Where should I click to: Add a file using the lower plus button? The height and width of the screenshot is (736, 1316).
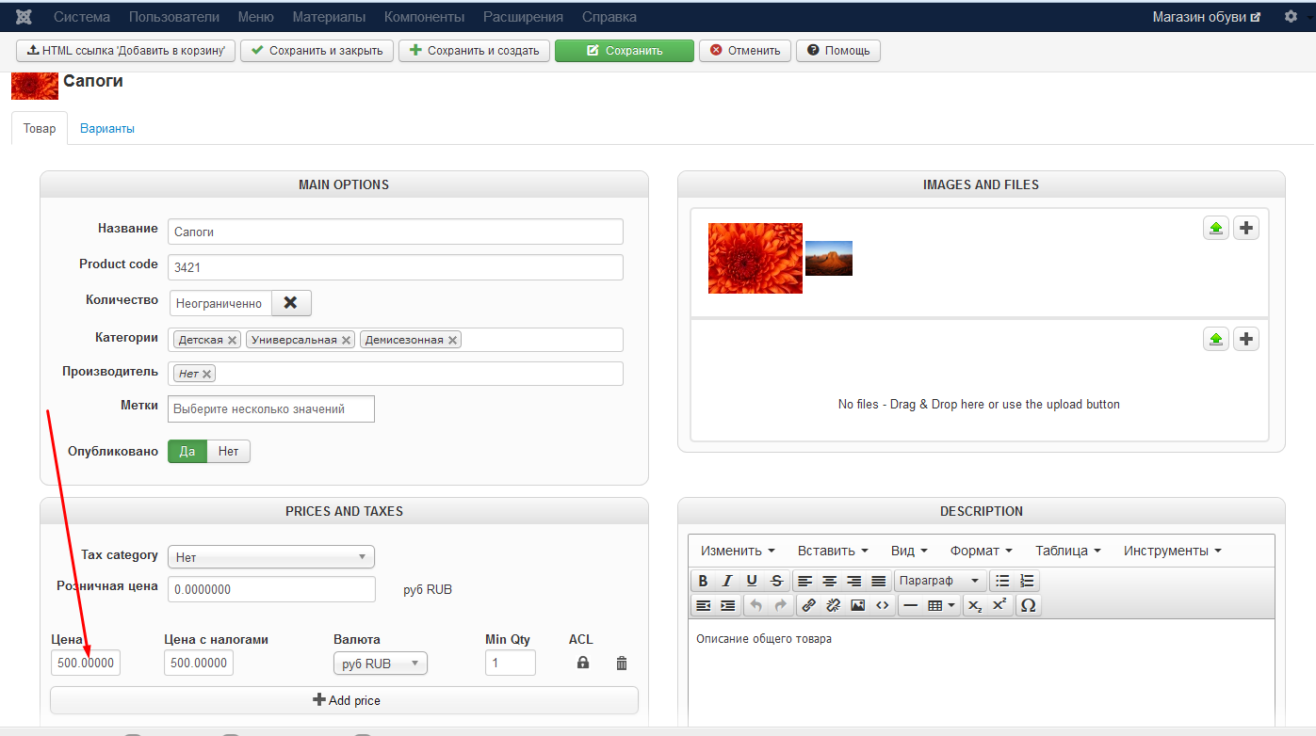pos(1246,339)
